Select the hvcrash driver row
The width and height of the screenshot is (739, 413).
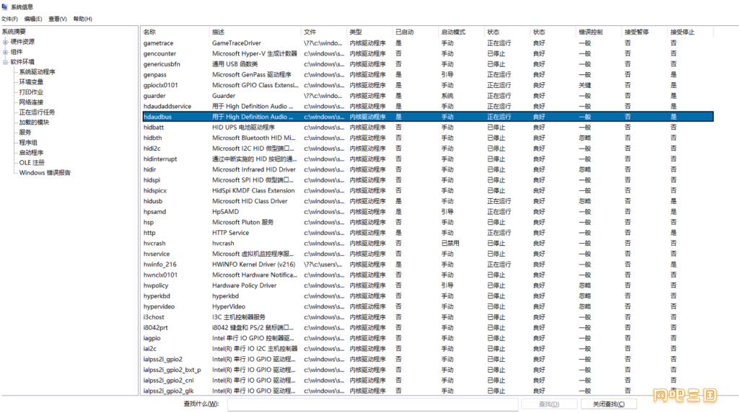click(428, 244)
